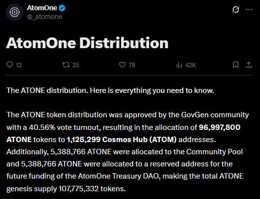Click the blue verified badge
Screen dimensions: 260x199
click(x=62, y=8)
